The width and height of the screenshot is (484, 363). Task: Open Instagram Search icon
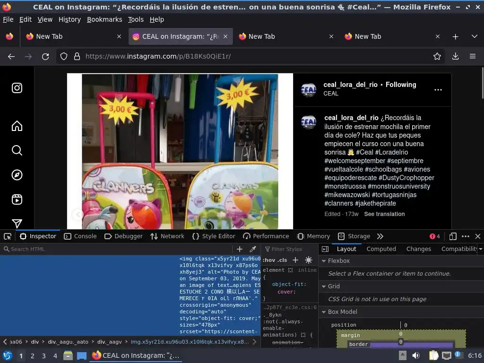[17, 150]
